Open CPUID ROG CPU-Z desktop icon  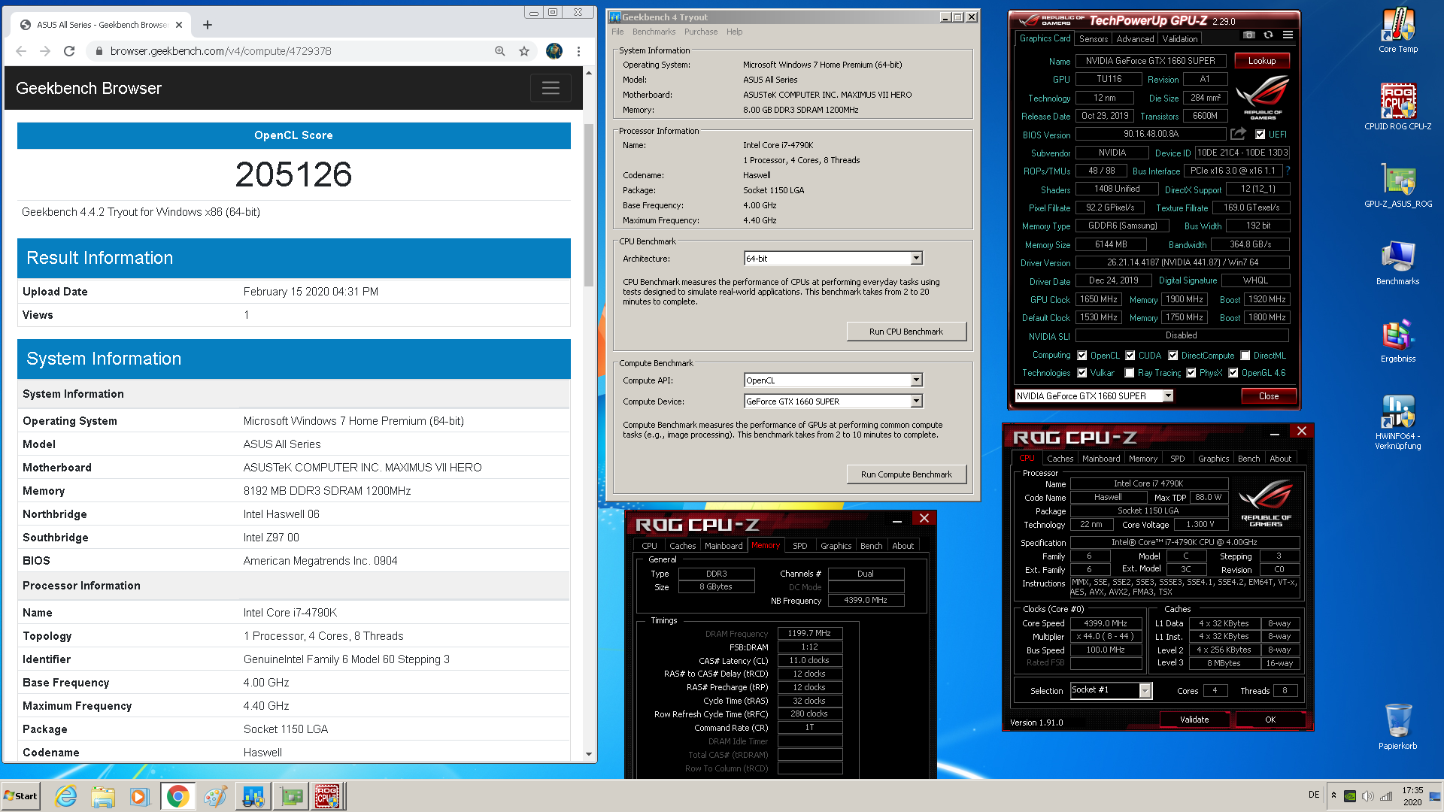tap(1398, 108)
